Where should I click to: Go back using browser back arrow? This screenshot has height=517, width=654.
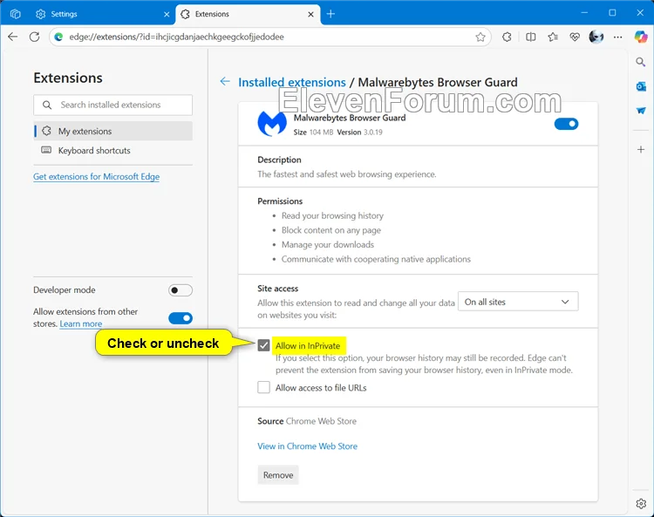13,37
